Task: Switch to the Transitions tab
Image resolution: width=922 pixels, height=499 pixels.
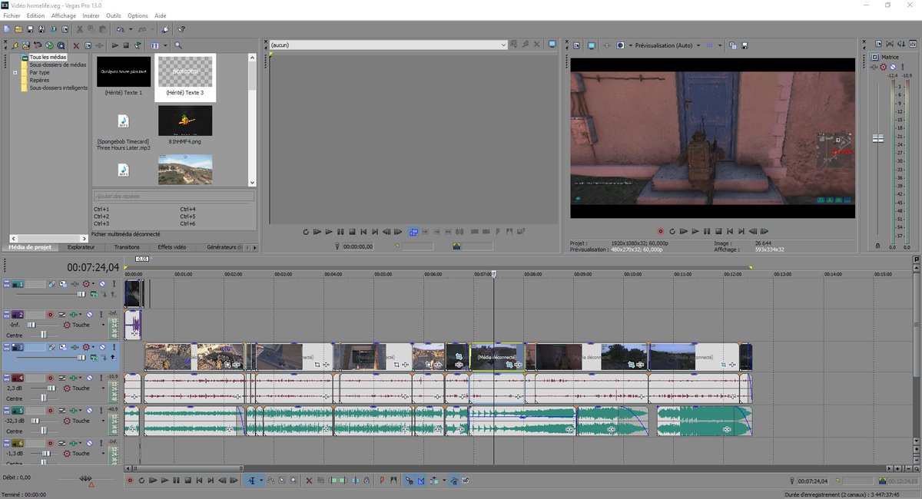Action: coord(127,247)
